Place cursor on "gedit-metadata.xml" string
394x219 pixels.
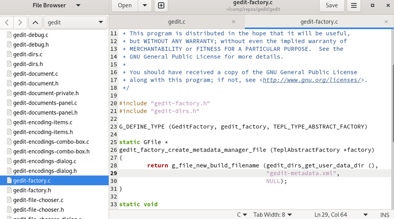click(301, 173)
